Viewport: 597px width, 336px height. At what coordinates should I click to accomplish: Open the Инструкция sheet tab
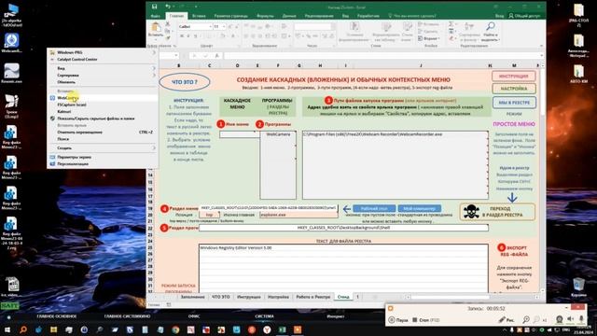tap(249, 297)
